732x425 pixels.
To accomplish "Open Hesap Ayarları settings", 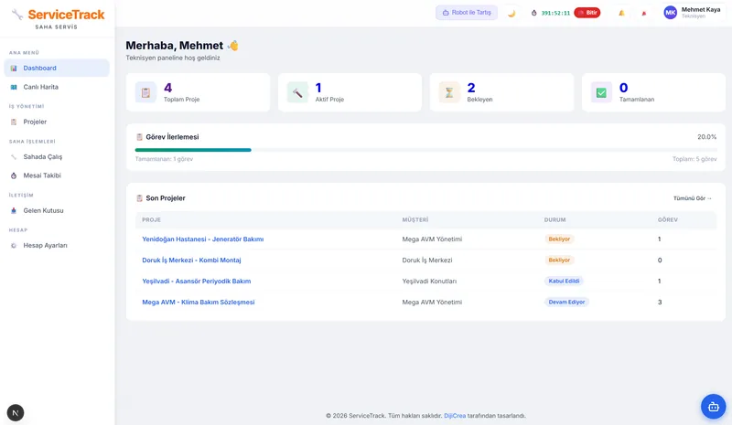I will pyautogui.click(x=57, y=245).
